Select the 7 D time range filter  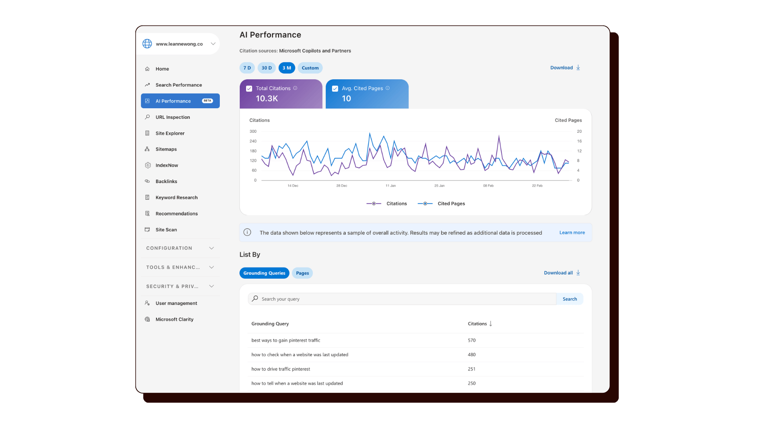247,68
